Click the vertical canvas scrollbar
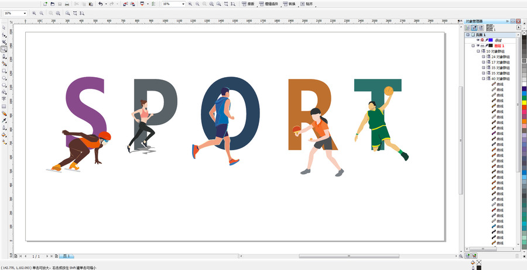Viewport: 527px width, 270px height. 461,140
